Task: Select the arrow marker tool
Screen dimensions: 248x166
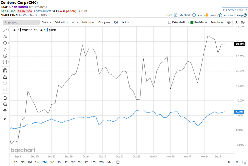Action: point(5,49)
